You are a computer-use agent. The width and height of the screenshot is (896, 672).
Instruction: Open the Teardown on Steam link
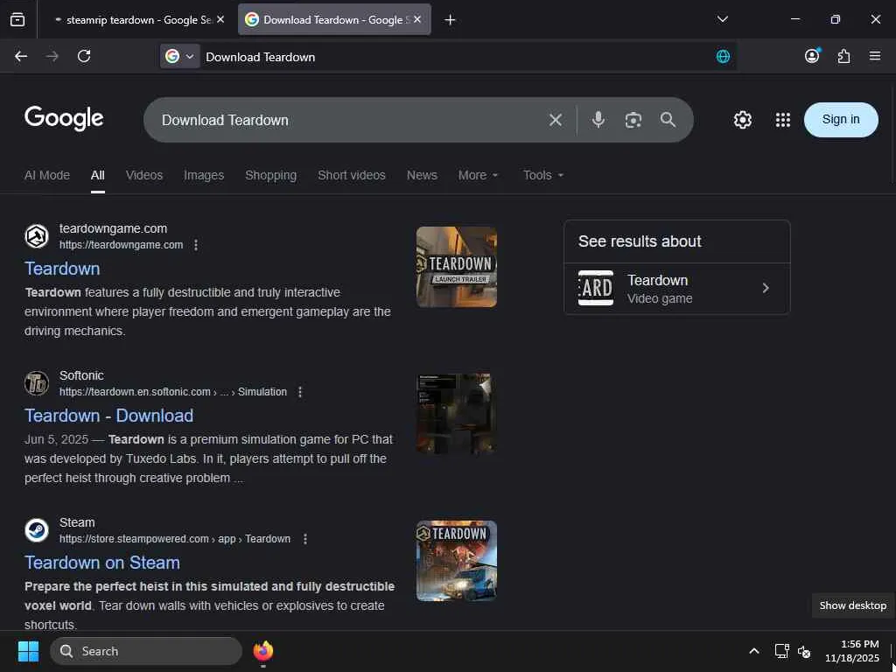102,563
